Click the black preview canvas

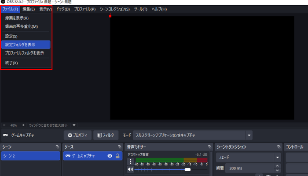(202, 68)
